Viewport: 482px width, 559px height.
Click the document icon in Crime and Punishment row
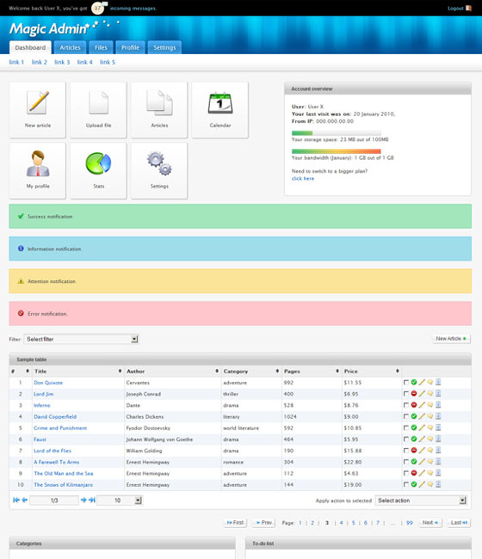coord(438,427)
